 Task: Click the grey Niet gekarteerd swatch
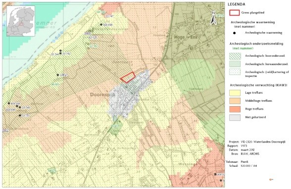point(235,117)
